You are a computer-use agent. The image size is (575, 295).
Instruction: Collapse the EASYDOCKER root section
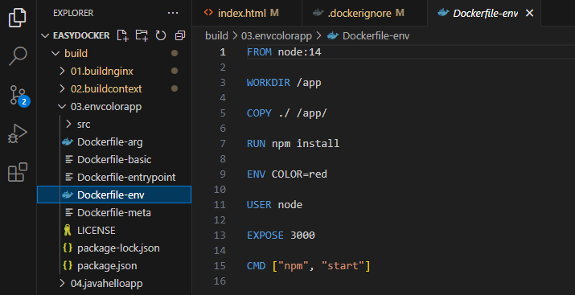click(x=45, y=35)
